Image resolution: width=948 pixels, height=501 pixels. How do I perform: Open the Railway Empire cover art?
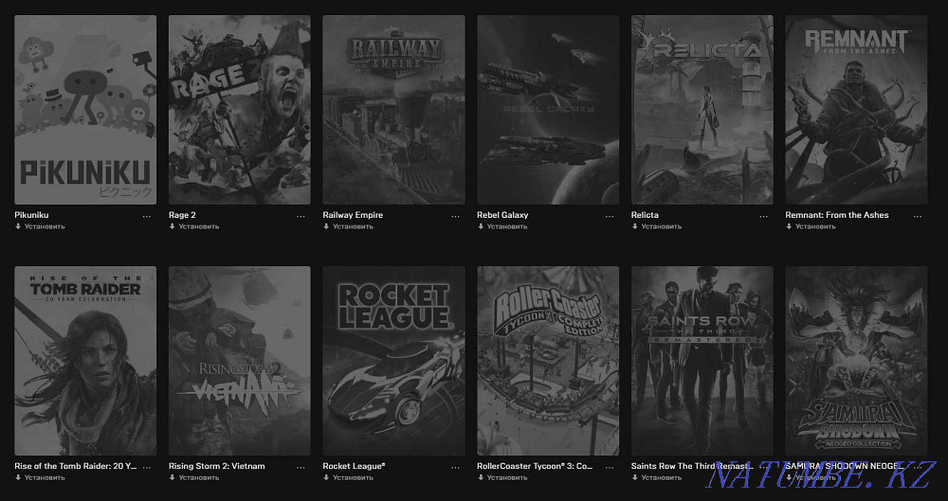(x=393, y=110)
